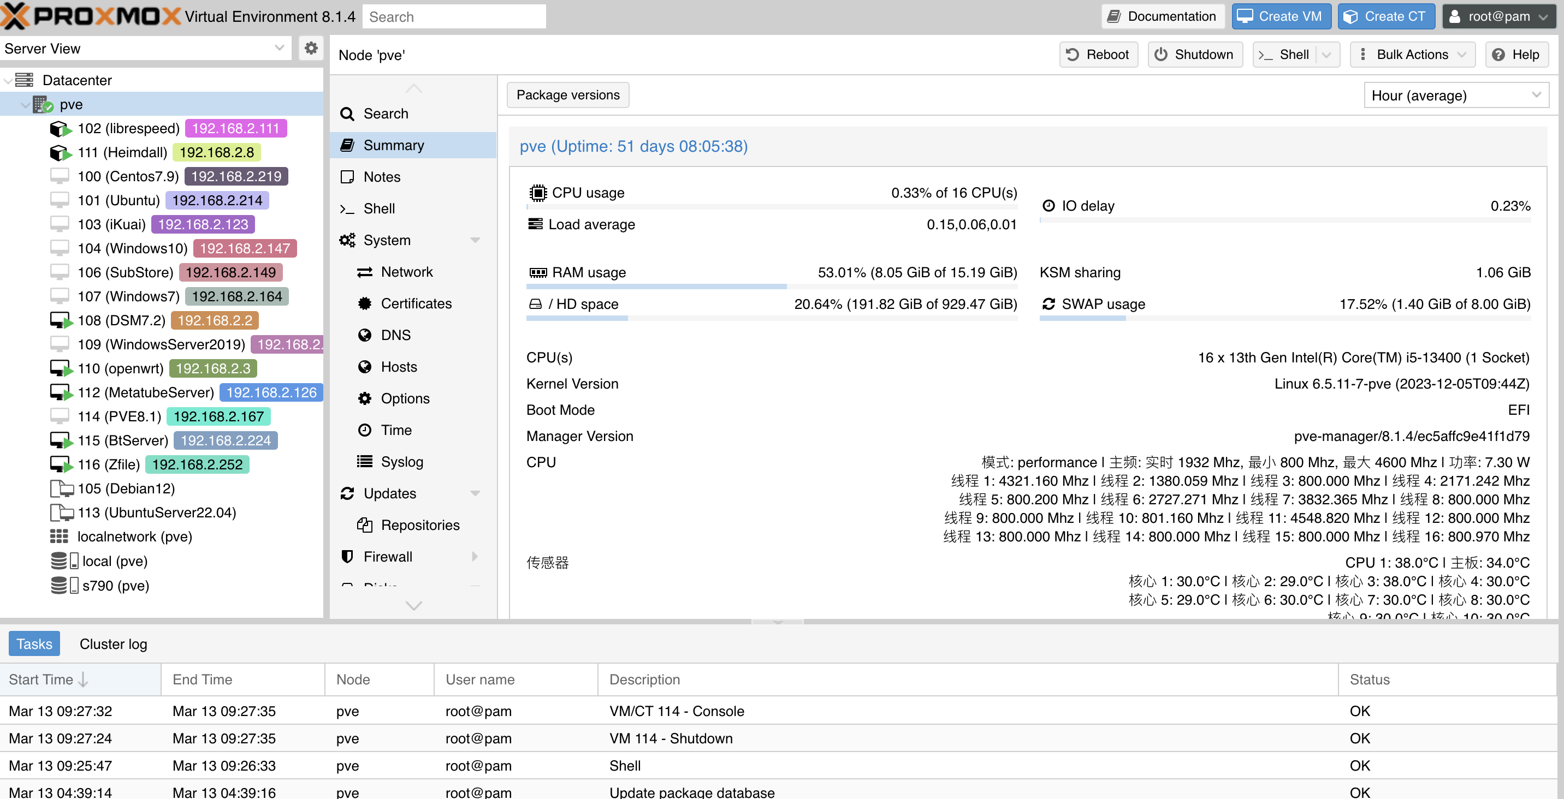This screenshot has height=799, width=1564.
Task: Click the localnetwork (pve) grid icon
Action: pos(59,536)
